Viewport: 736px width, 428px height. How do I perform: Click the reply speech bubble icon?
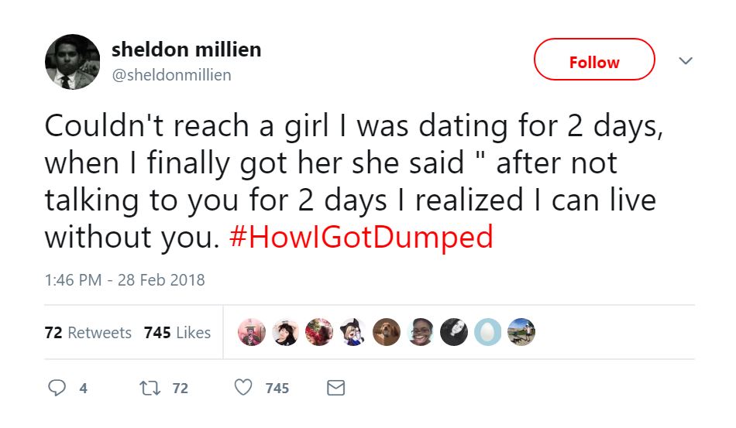57,389
